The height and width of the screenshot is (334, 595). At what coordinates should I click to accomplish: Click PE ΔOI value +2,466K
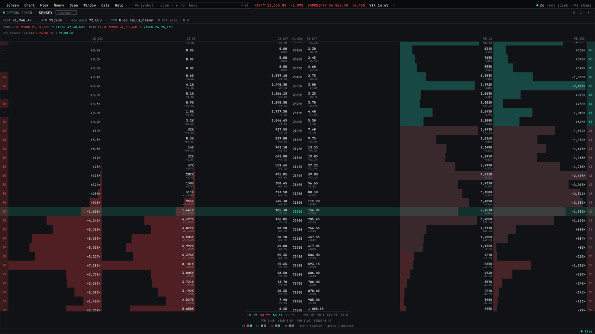click(x=579, y=86)
